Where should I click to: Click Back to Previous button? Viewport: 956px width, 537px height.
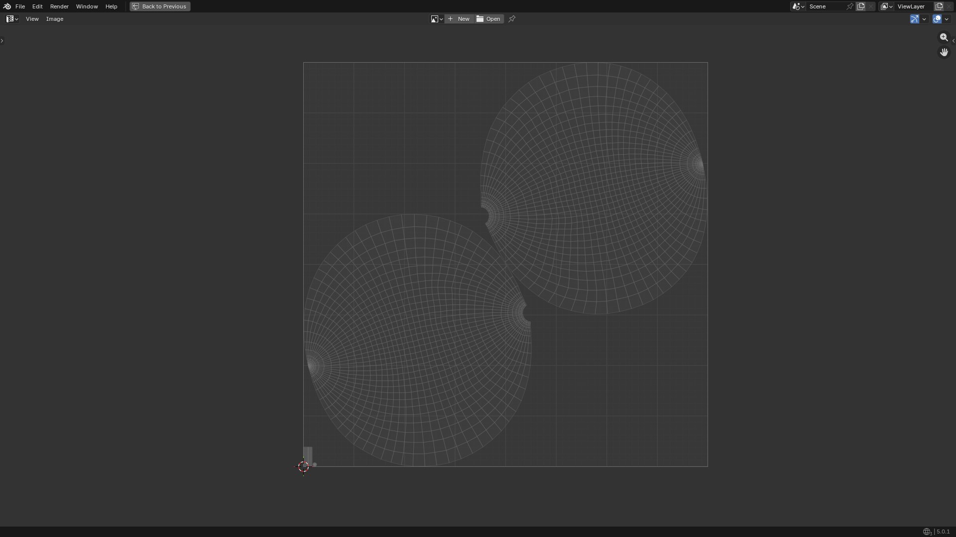[160, 6]
